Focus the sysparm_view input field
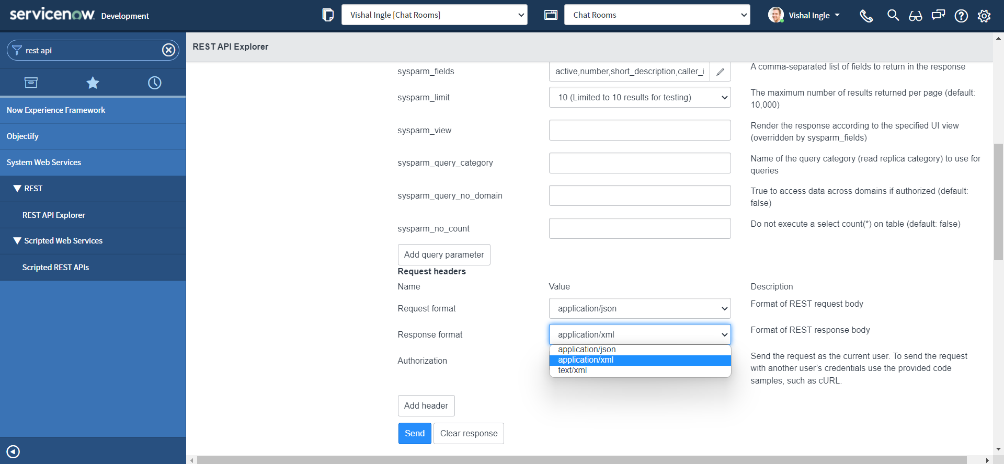Viewport: 1004px width, 464px height. [x=640, y=130]
